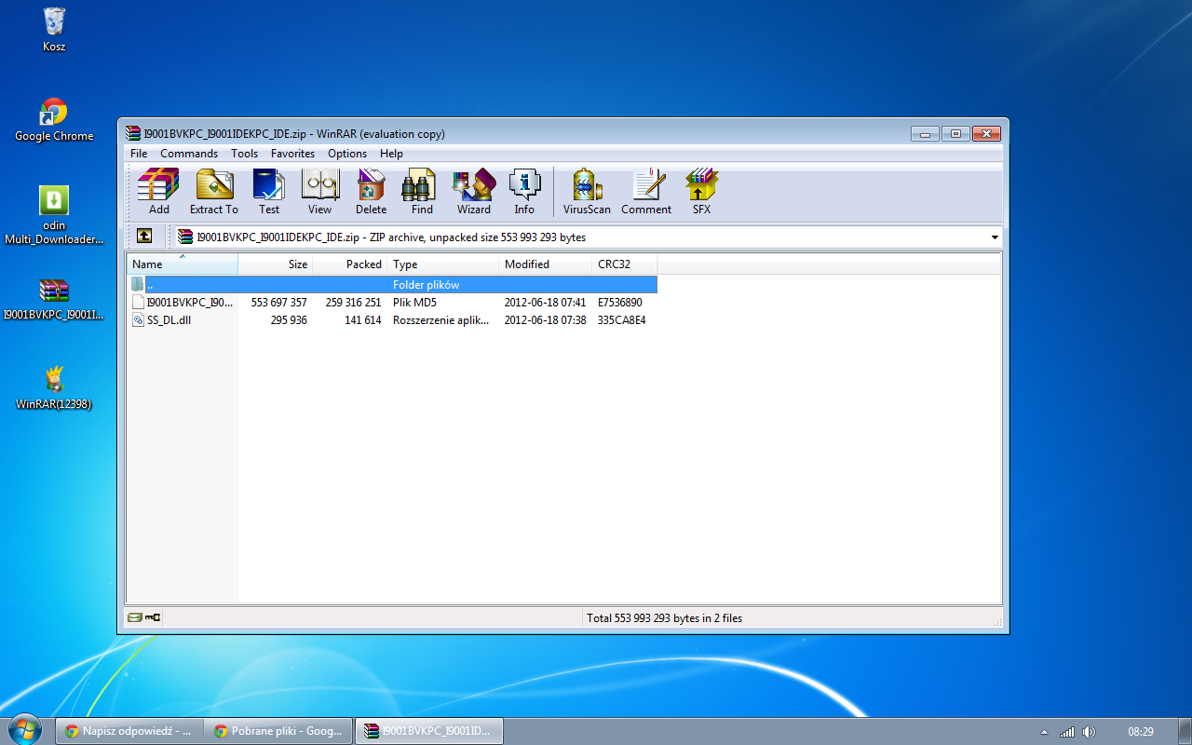Viewport: 1192px width, 745px height.
Task: Go up one level with the folder-up button
Action: pos(143,237)
